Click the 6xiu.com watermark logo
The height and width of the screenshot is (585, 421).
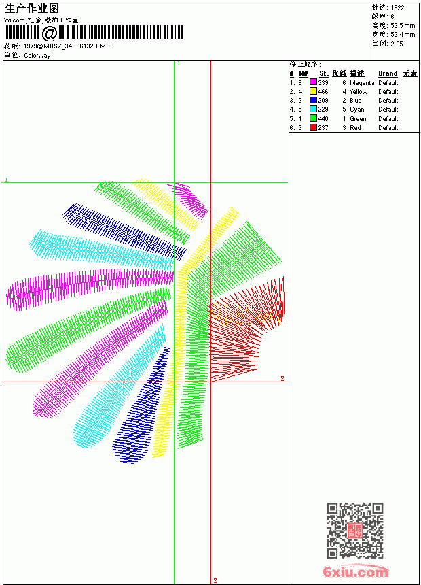[355, 571]
